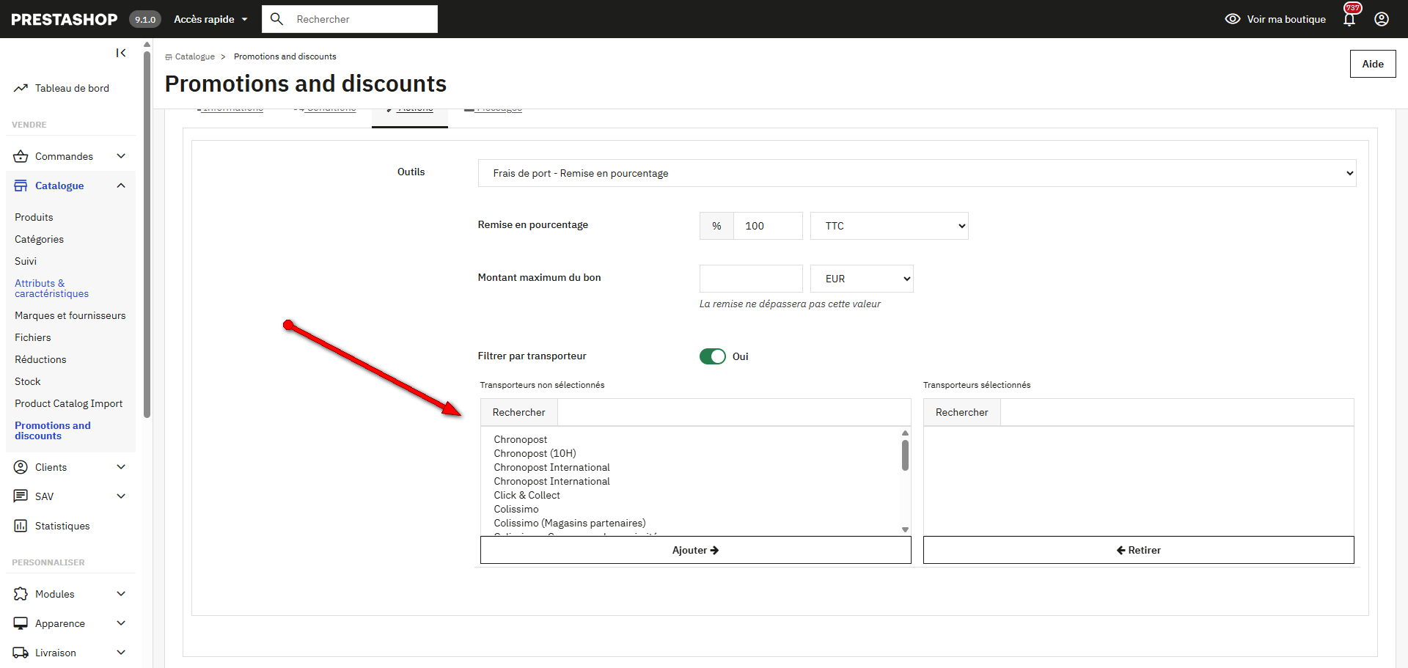Screen dimensions: 1408x668
Task: Open Marques et fournisseurs
Action: pyautogui.click(x=70, y=315)
